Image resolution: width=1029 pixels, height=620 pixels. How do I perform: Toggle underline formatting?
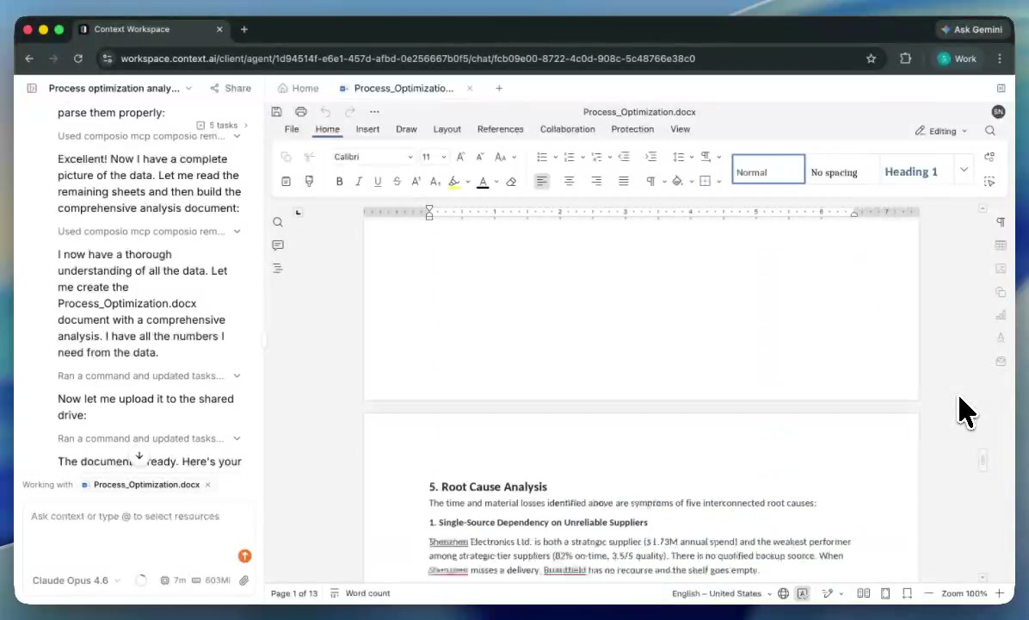(x=378, y=182)
